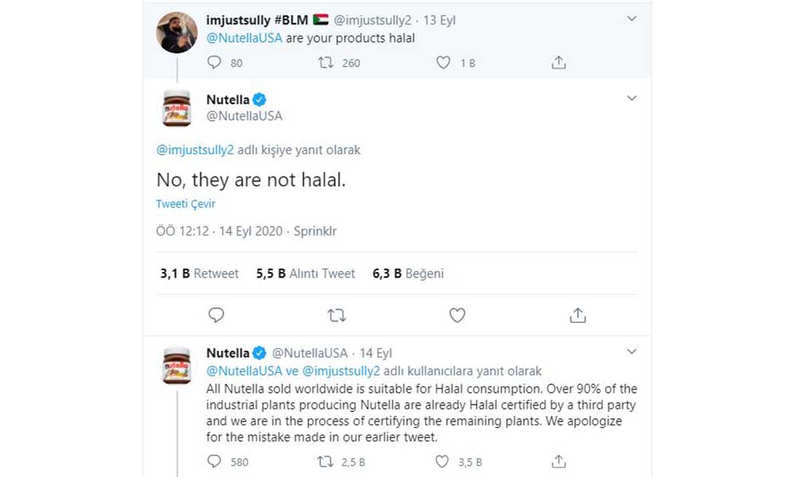This screenshot has height=477, width=796.
Task: Share imjustsully's original tweet
Action: click(559, 62)
